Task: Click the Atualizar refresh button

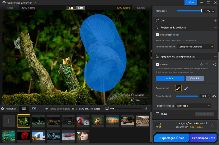Action: pos(137,95)
